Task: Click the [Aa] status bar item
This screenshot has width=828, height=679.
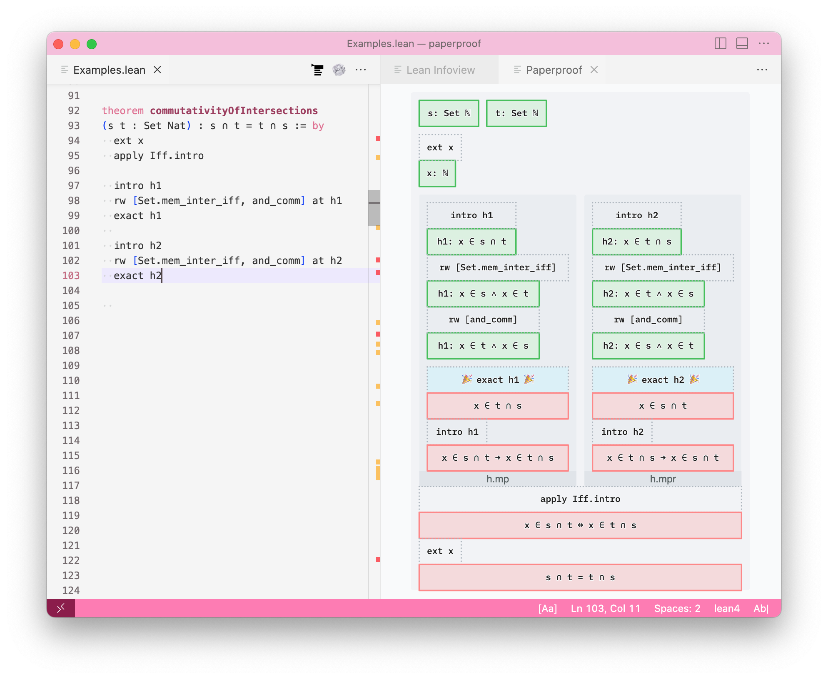Action: [547, 609]
